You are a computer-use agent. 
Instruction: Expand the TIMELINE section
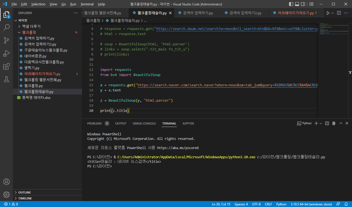tap(47, 198)
